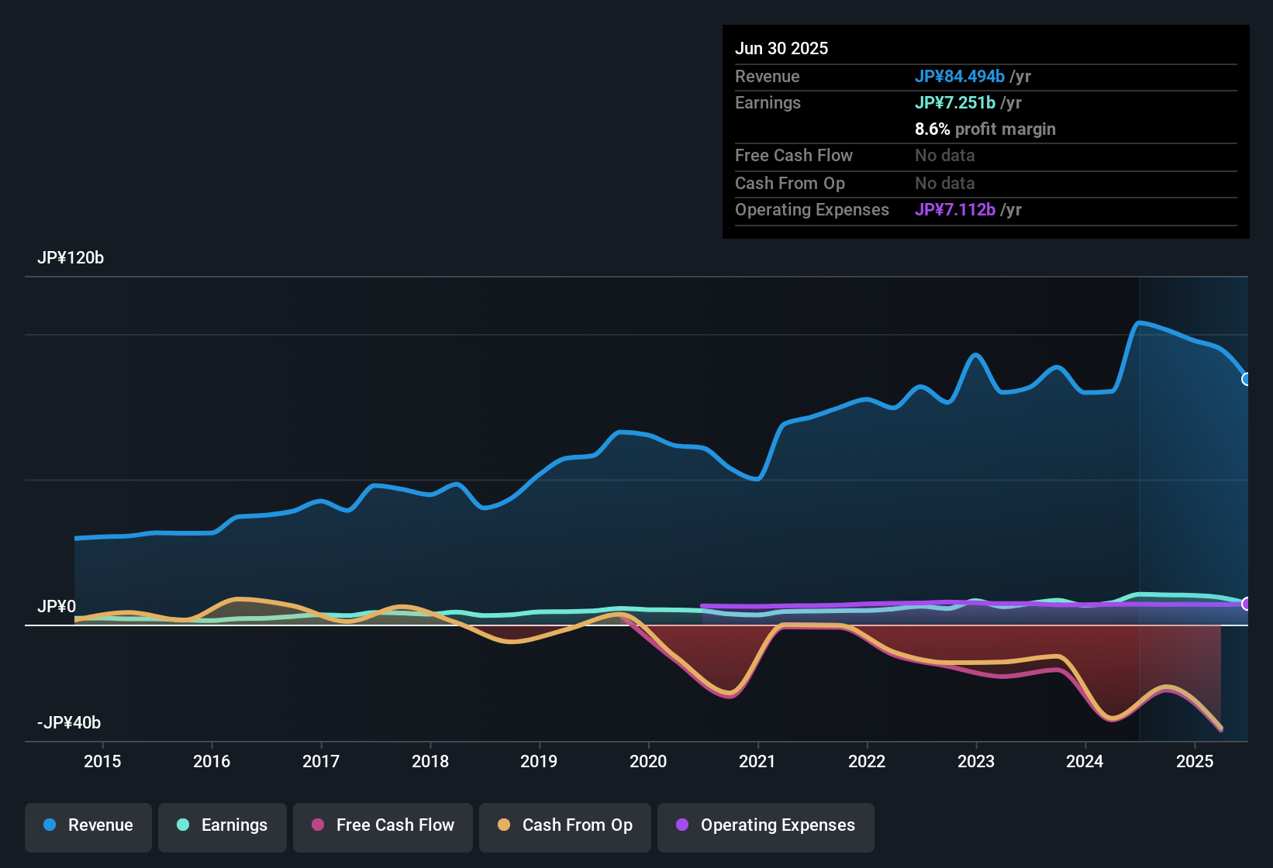Click the Operating Expenses legend label

pos(777,825)
